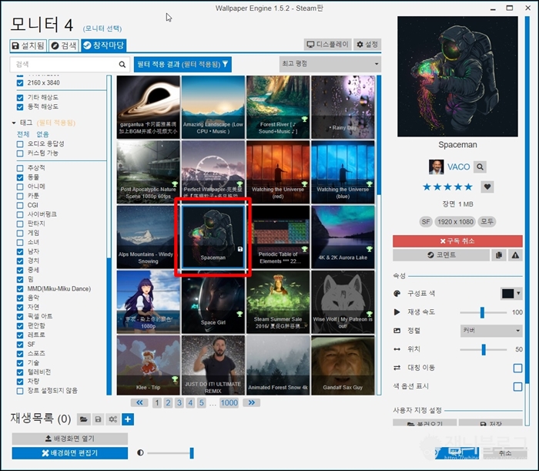Add to playlist with the plus icon
This screenshot has width=539, height=471.
(128, 419)
